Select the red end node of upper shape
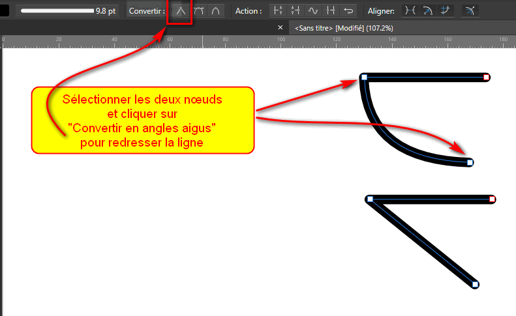This screenshot has width=516, height=316. [x=486, y=78]
